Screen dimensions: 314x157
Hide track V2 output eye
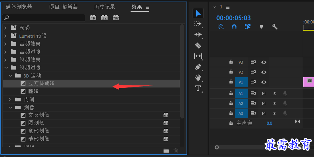264,72
